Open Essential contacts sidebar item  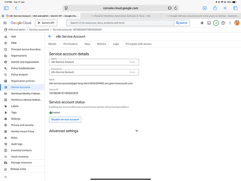pos(22,150)
